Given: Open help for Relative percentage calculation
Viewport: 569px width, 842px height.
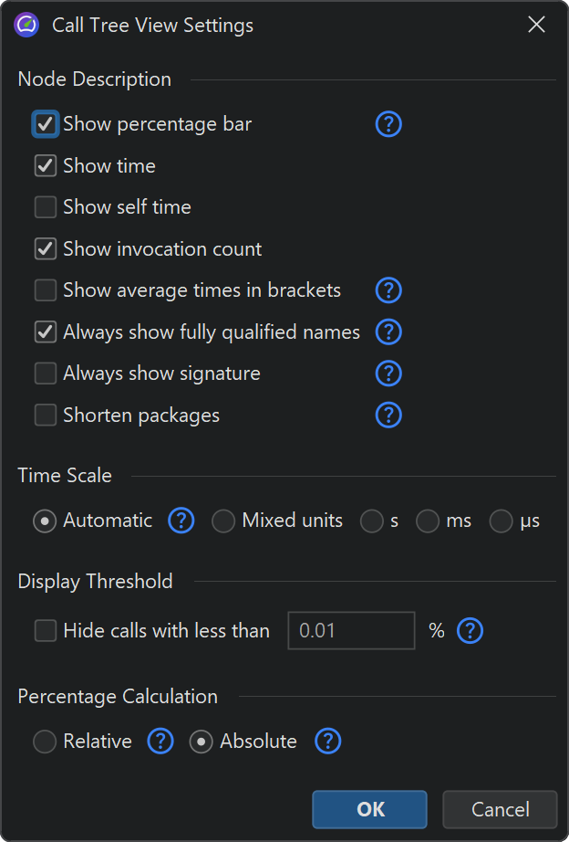Looking at the screenshot, I should [160, 742].
